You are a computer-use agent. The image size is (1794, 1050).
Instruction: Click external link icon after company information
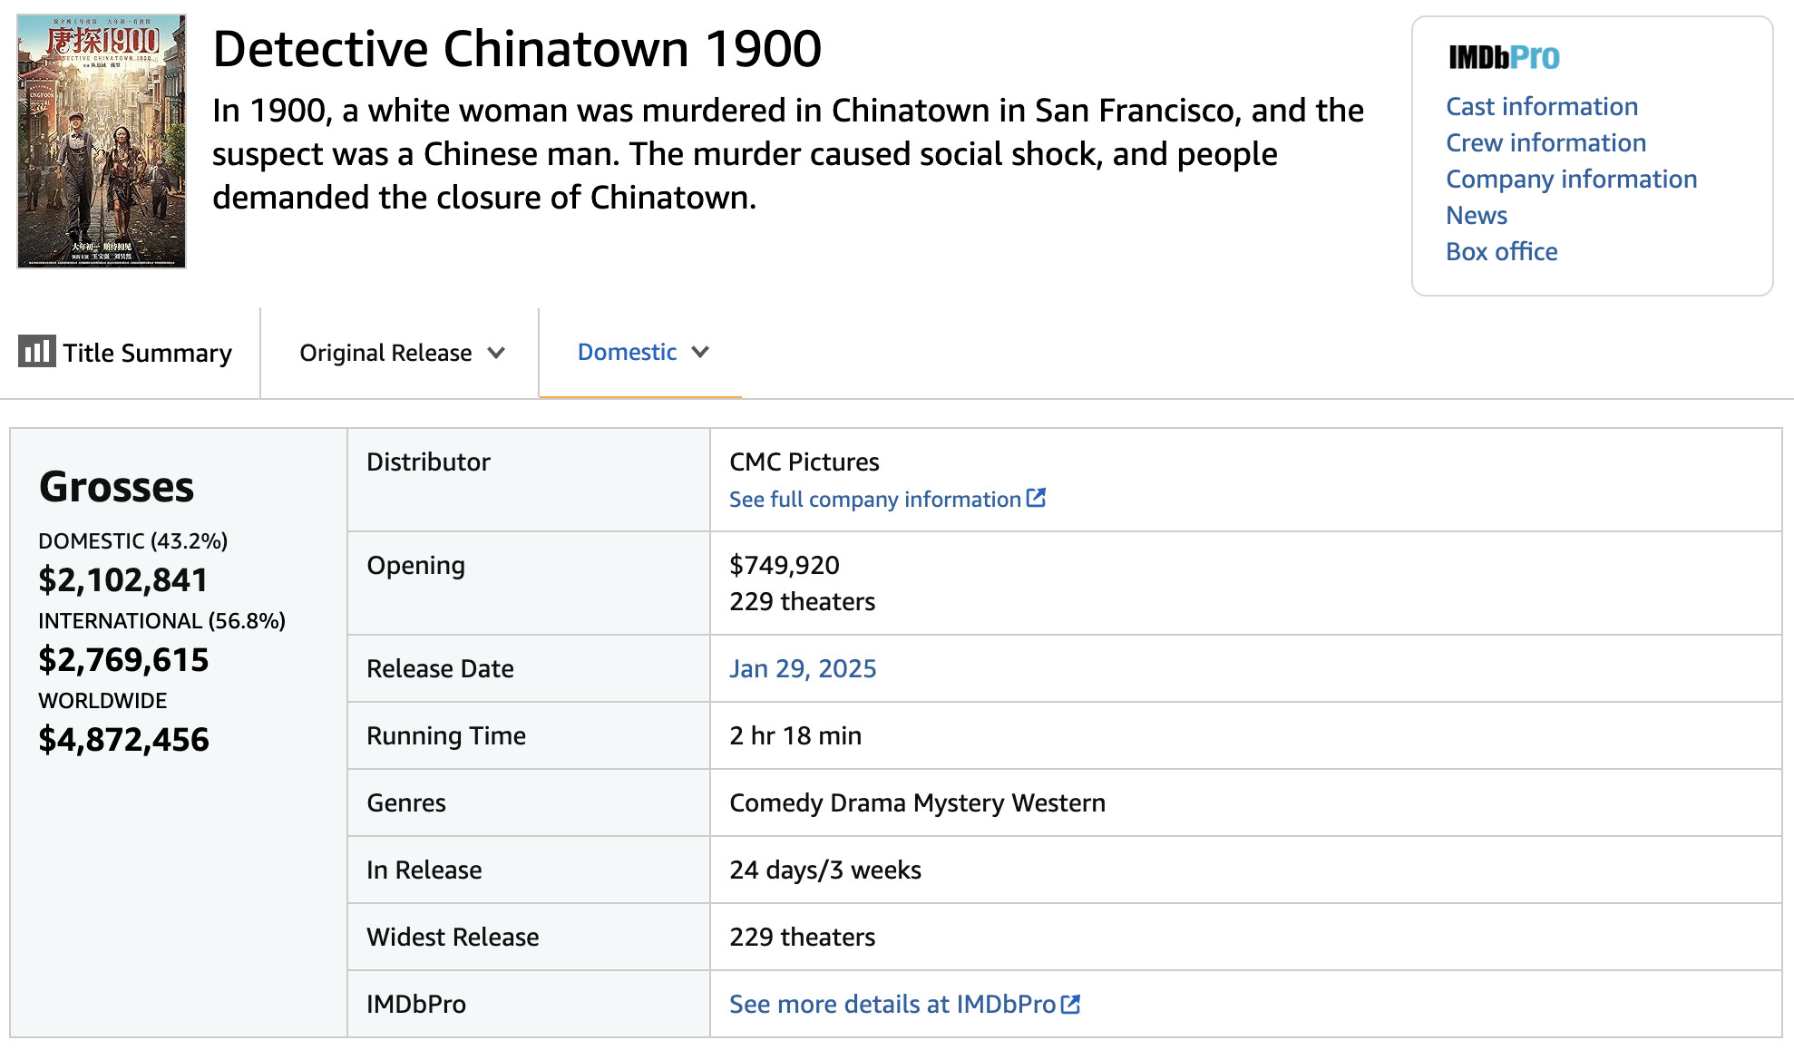click(x=1036, y=498)
